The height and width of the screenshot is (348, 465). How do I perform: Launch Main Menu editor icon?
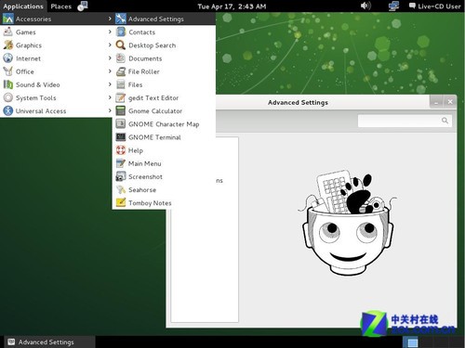[x=121, y=163]
